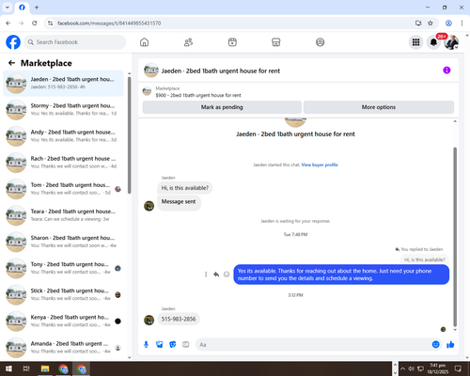Open the tab search dropdown arrow

(8, 8)
